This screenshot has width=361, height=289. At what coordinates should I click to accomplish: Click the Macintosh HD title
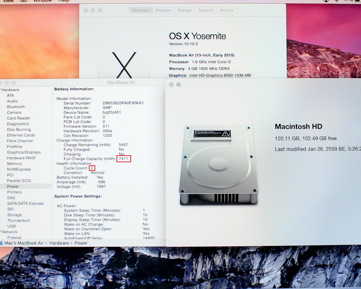pyautogui.click(x=299, y=126)
